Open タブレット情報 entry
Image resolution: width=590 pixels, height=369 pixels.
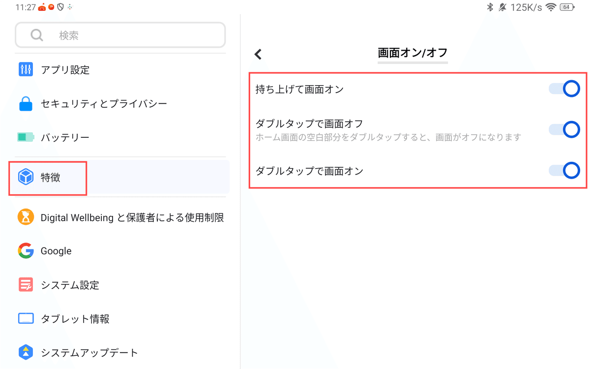pyautogui.click(x=120, y=319)
